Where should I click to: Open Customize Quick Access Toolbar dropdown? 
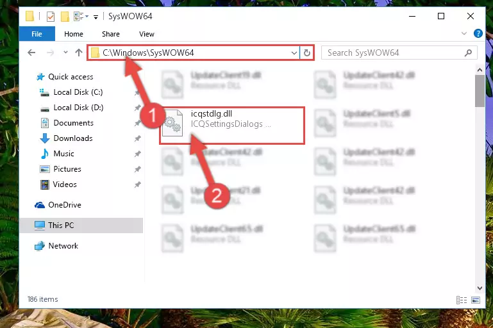[x=96, y=17]
